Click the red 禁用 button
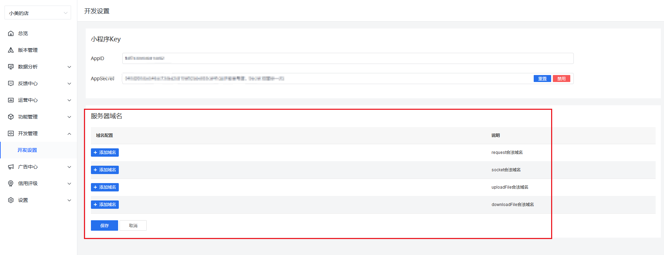This screenshot has height=255, width=664. pyautogui.click(x=561, y=79)
